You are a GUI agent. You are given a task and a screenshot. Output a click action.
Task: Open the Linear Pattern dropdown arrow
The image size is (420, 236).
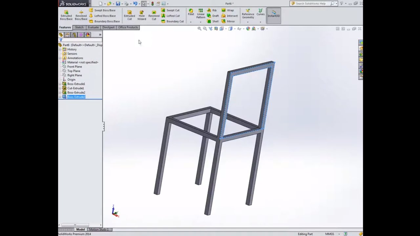tap(200, 22)
